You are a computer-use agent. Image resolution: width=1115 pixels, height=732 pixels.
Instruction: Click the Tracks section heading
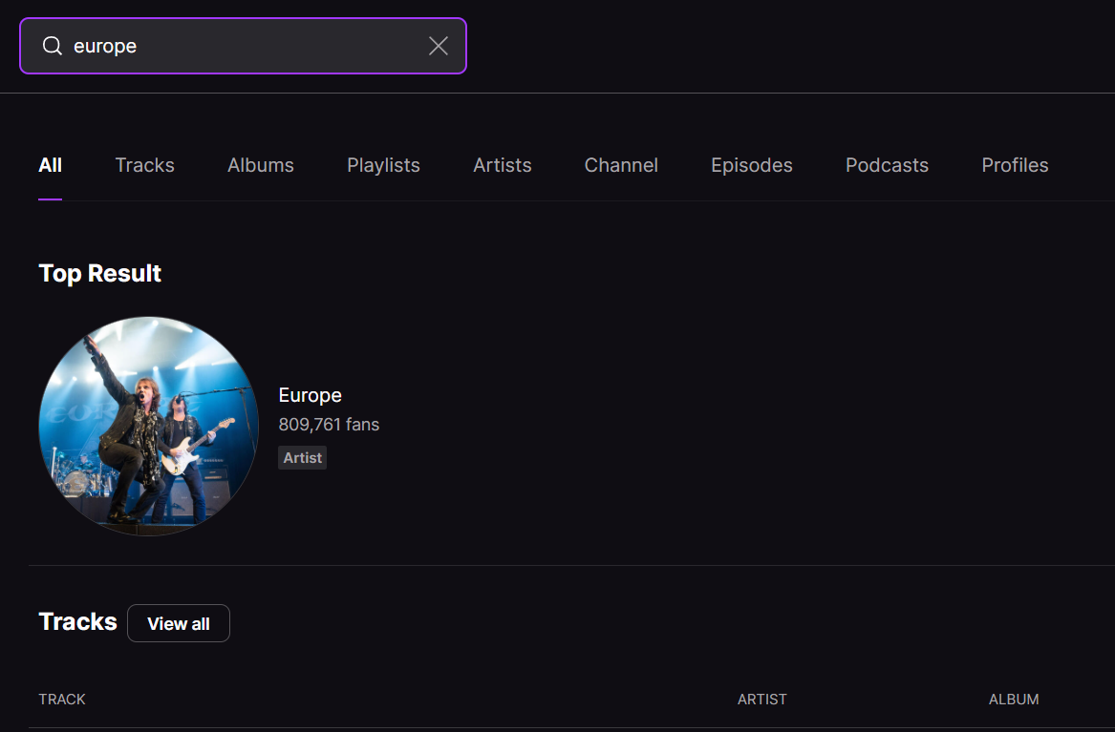click(77, 622)
